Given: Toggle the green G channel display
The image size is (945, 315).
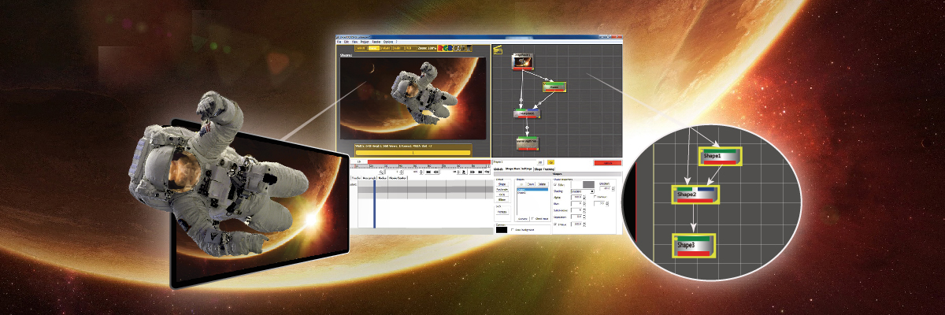Looking at the screenshot, I should click(x=447, y=48).
